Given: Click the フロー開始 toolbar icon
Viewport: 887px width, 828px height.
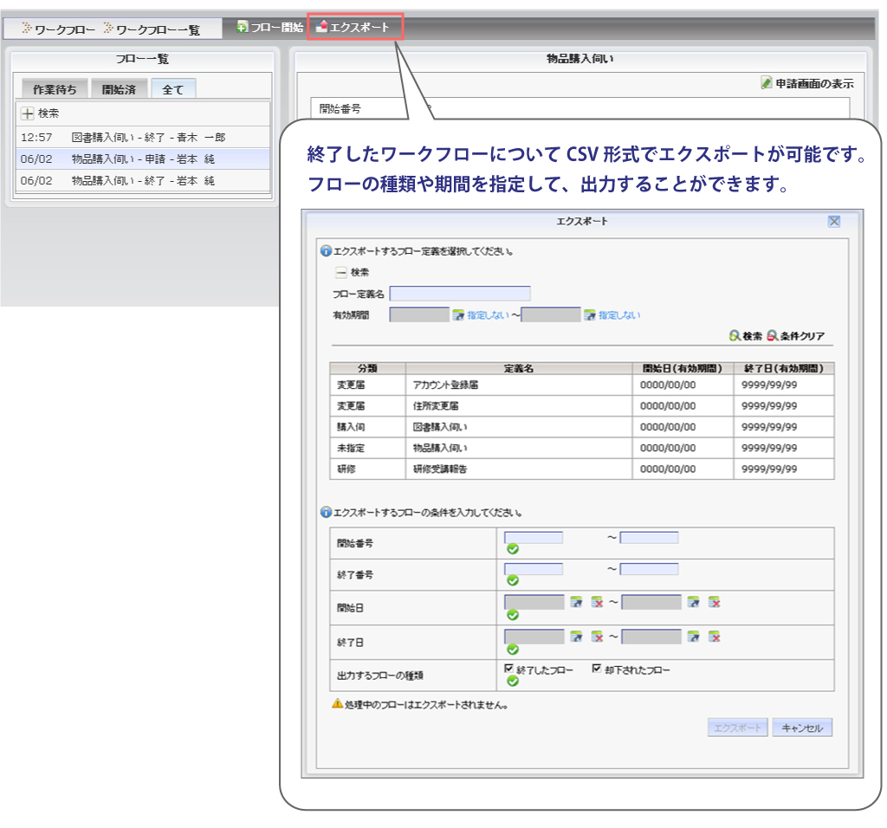Looking at the screenshot, I should 243,27.
